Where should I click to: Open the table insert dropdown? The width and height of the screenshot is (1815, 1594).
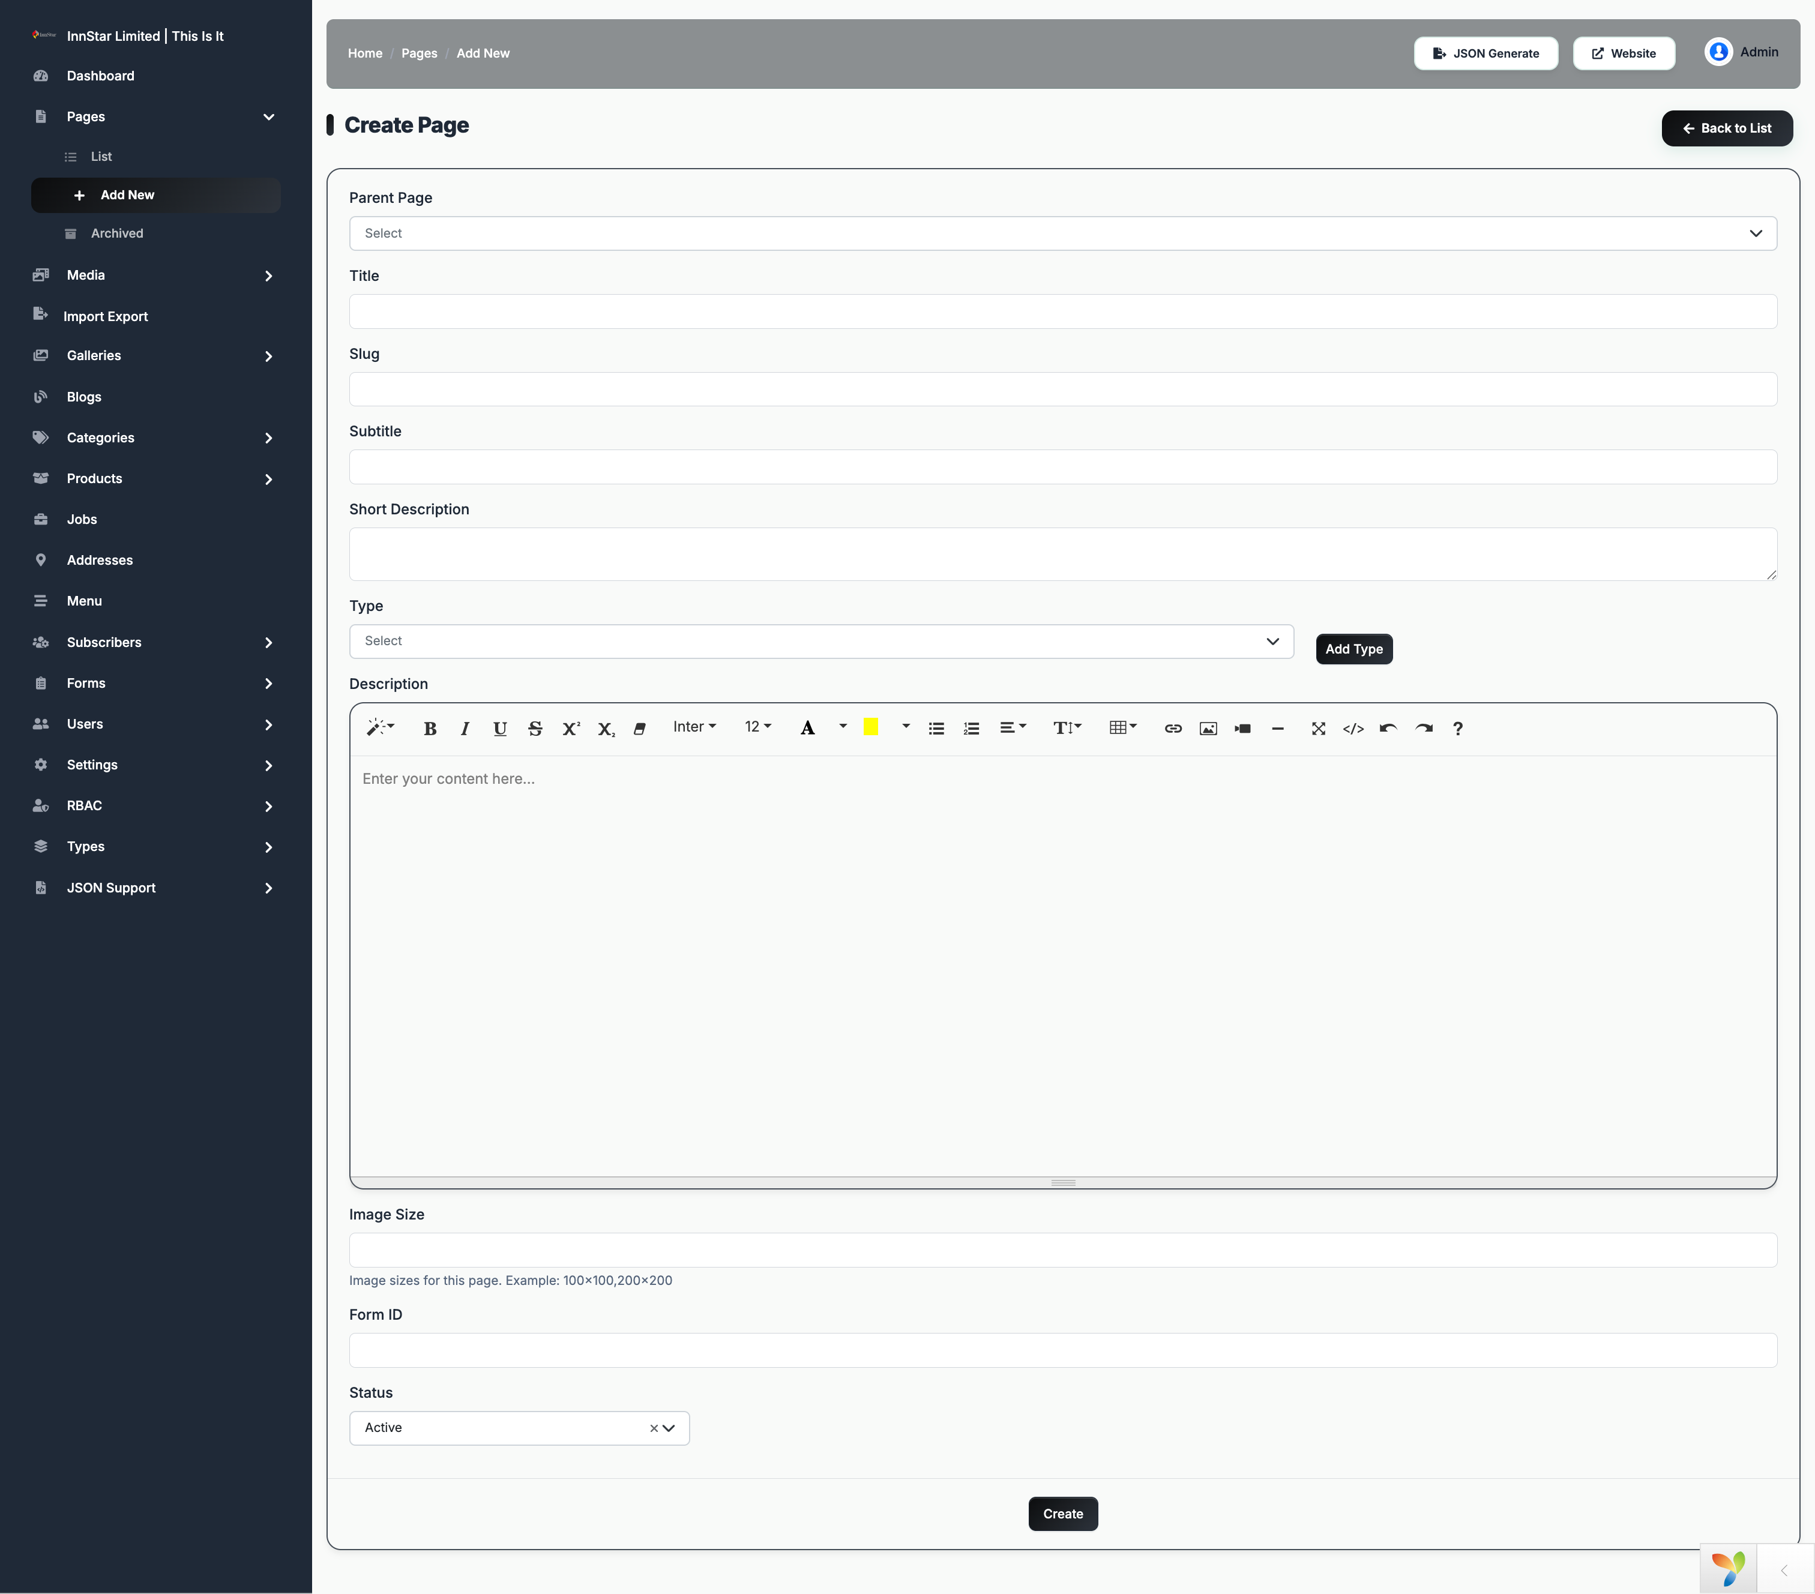tap(1124, 728)
